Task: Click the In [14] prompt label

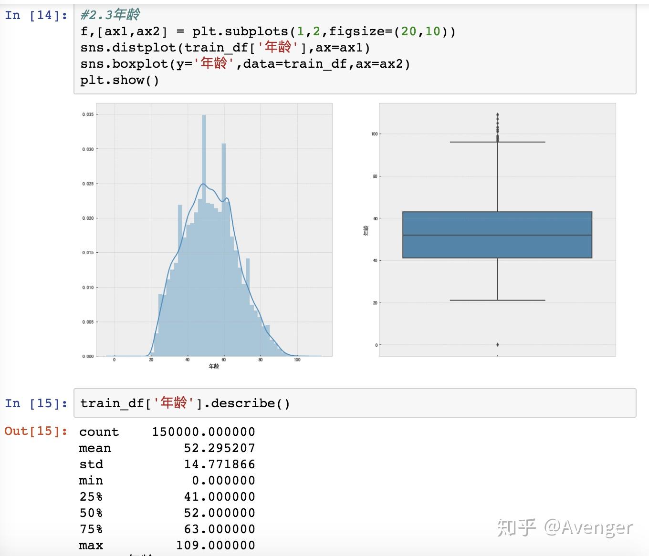Action: (x=36, y=15)
